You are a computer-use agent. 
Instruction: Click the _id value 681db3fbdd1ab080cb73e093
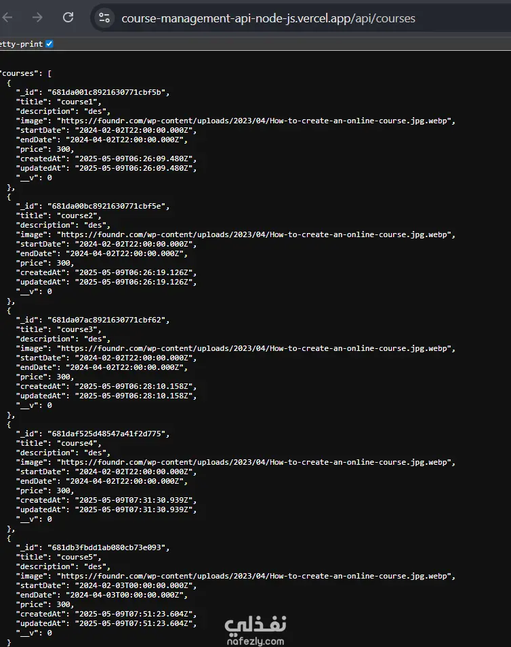(x=108, y=548)
